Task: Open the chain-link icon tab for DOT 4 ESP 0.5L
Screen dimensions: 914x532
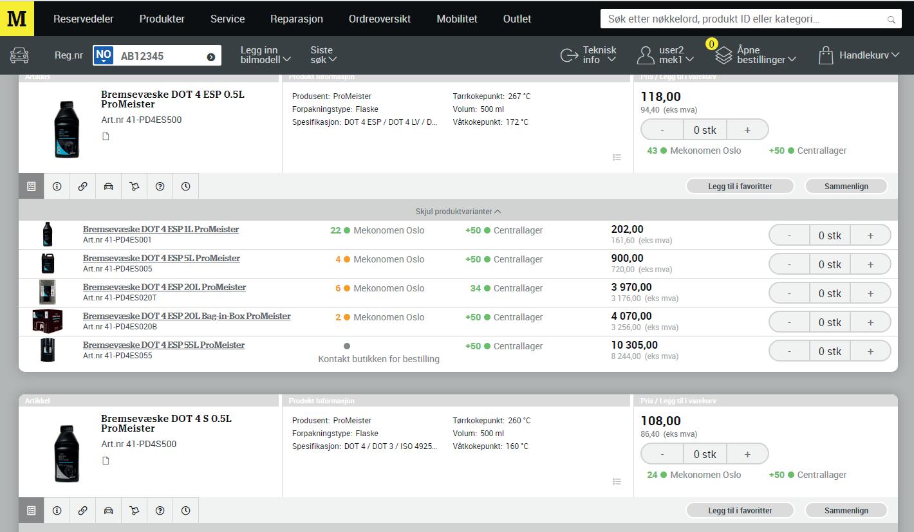Action: point(83,187)
